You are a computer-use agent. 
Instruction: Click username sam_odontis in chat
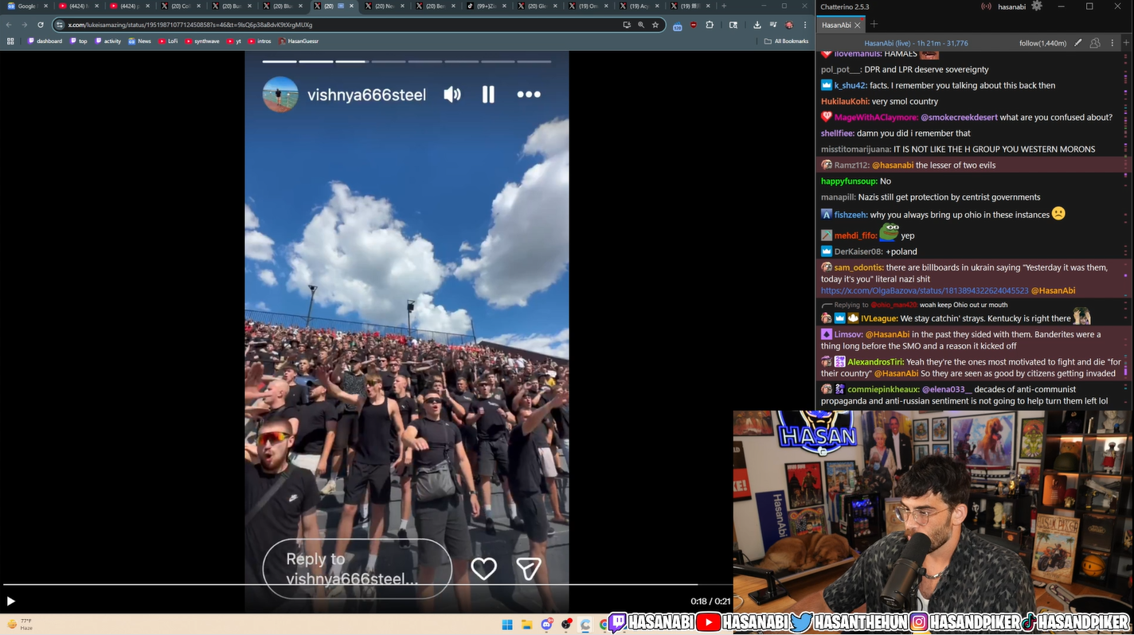point(858,268)
